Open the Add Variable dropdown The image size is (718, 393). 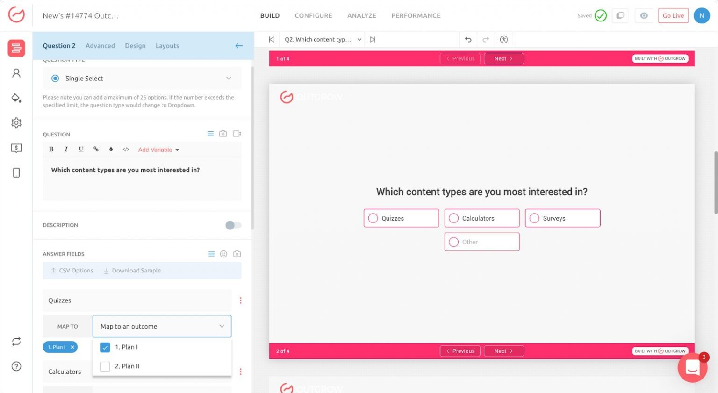click(x=158, y=150)
